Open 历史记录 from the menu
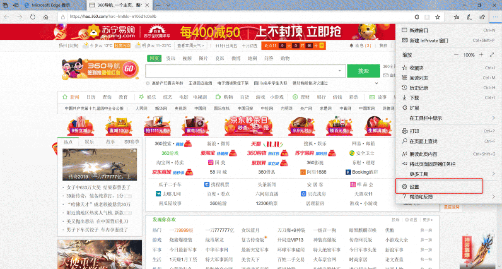 [449, 88]
